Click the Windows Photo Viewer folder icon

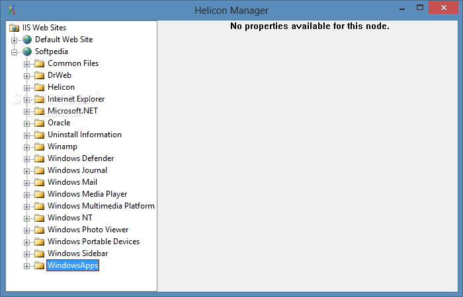(39, 230)
